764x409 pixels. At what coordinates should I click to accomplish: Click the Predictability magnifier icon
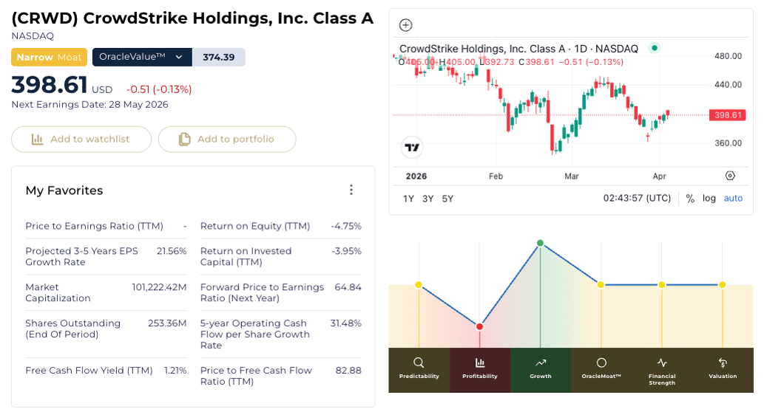(419, 362)
